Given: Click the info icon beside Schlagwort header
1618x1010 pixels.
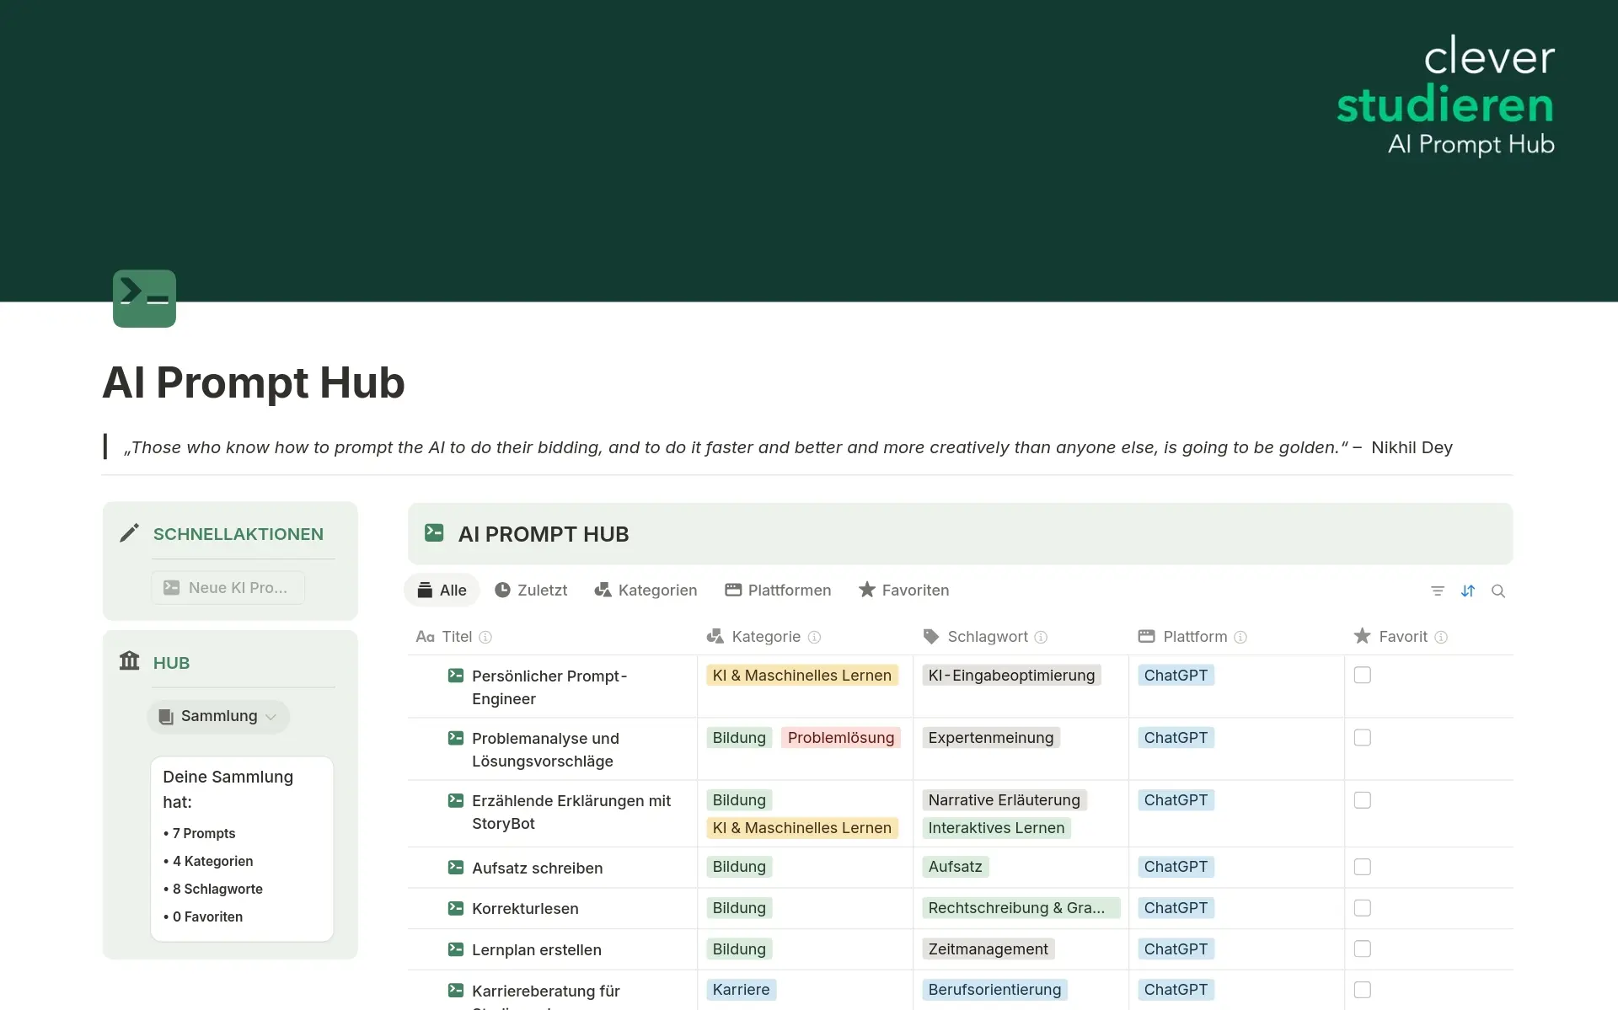Looking at the screenshot, I should point(1041,638).
